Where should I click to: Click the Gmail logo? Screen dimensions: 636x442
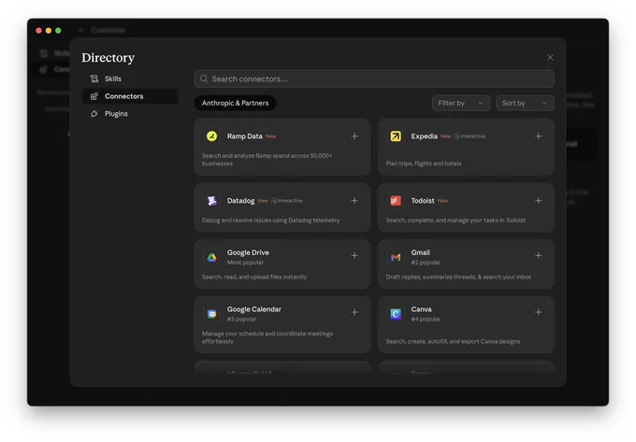(x=396, y=257)
